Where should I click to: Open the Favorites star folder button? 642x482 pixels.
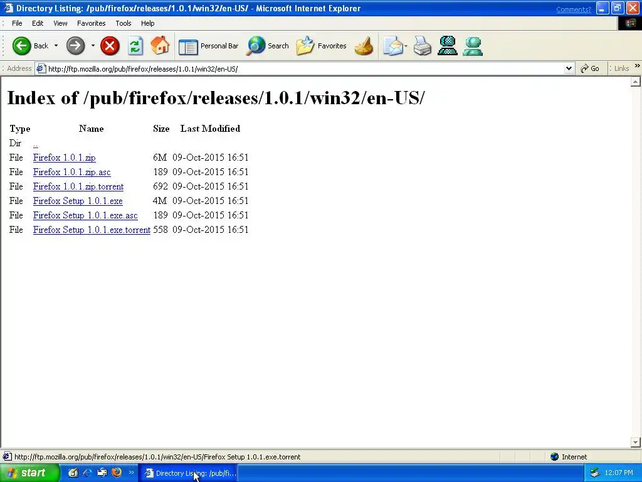click(x=322, y=46)
